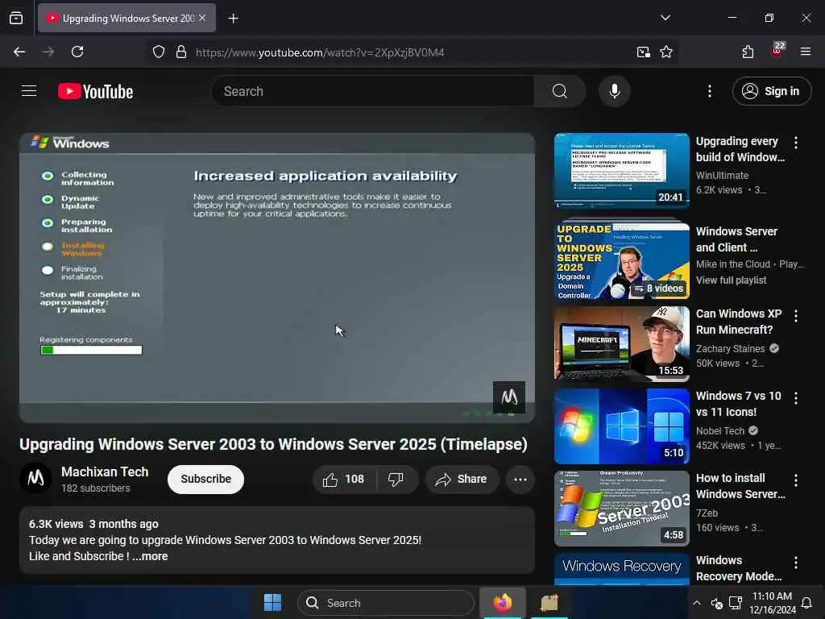Click the Machixan watermark in video
This screenshot has width=825, height=619.
tap(509, 397)
